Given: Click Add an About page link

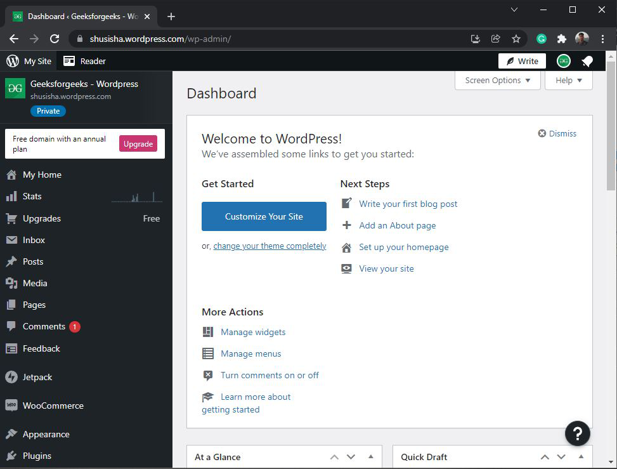Looking at the screenshot, I should pyautogui.click(x=398, y=226).
